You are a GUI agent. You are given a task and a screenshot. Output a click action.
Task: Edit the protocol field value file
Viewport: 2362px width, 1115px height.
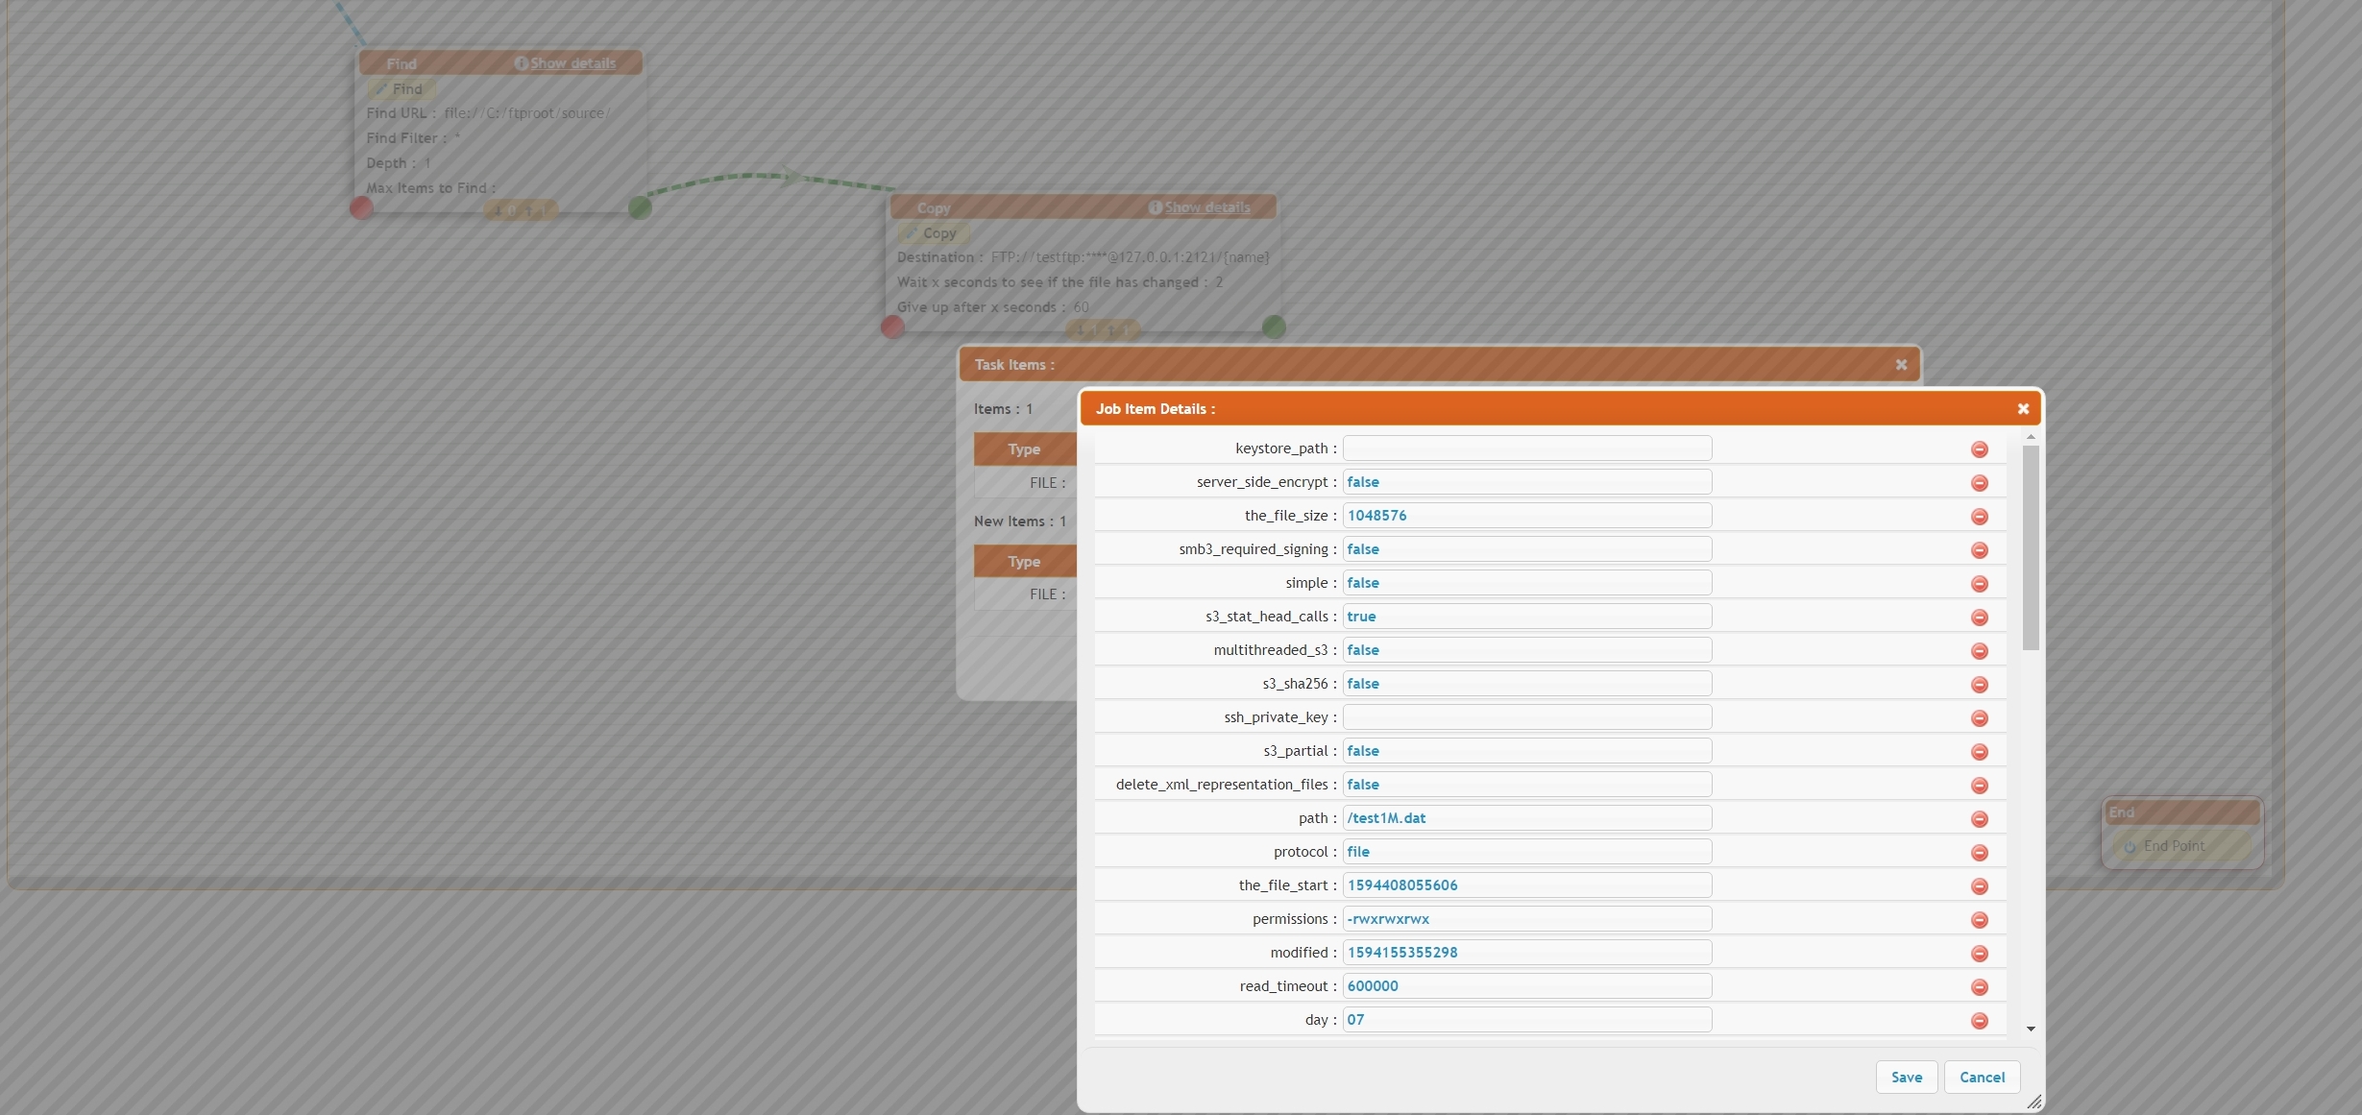tap(1526, 852)
